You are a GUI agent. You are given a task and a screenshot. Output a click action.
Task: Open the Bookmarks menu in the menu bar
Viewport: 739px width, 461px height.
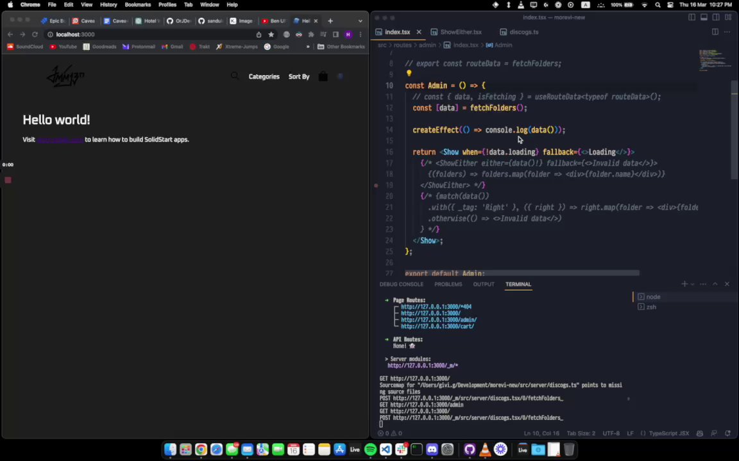click(138, 4)
